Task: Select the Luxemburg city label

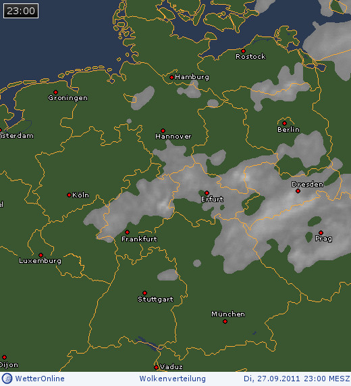Action: coord(40,261)
